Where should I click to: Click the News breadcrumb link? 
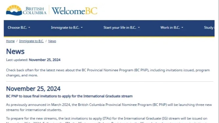[x=52, y=41]
